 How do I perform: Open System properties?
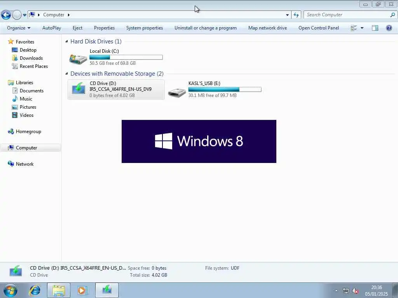pos(145,28)
